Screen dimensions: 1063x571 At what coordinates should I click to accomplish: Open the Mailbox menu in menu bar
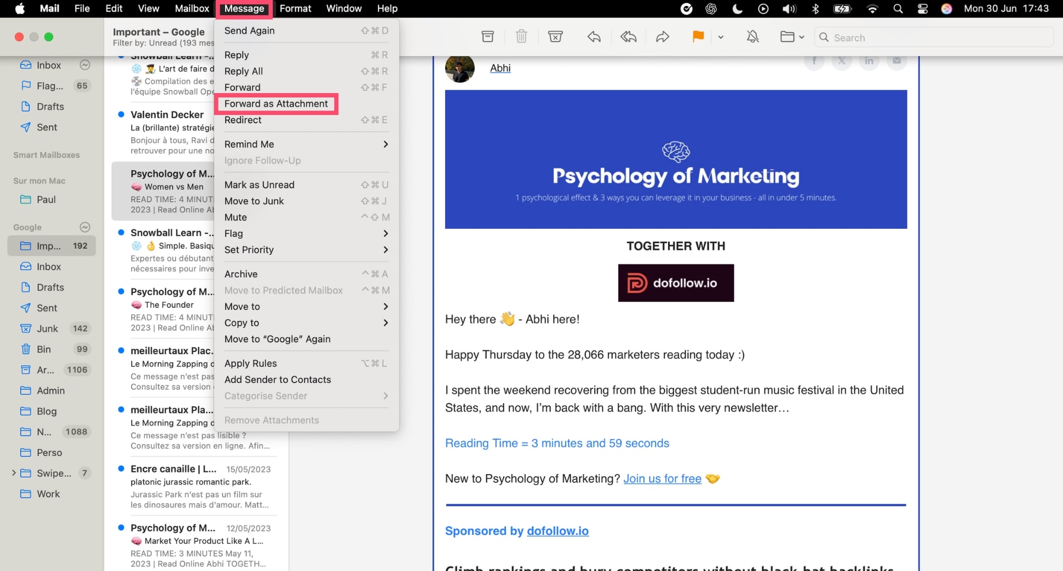tap(192, 8)
